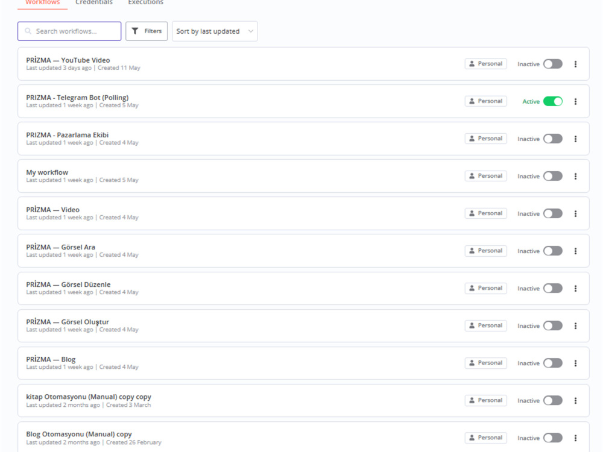Image resolution: width=603 pixels, height=452 pixels.
Task: Activate kitap Otomasyonu (Manual) copy copy toggle
Action: coord(552,401)
